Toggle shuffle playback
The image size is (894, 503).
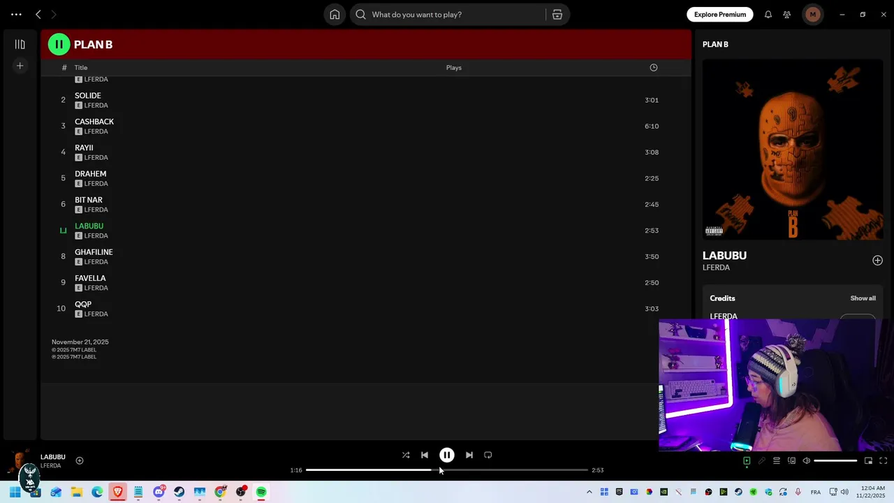(x=406, y=455)
